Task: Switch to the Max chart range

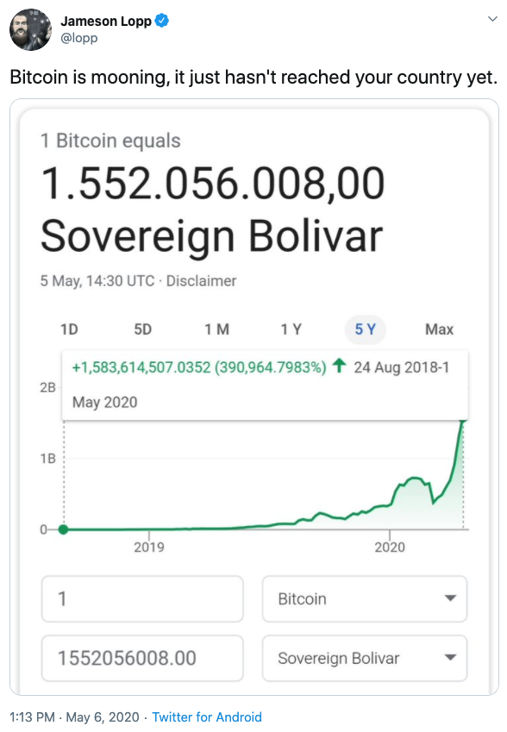Action: click(440, 329)
